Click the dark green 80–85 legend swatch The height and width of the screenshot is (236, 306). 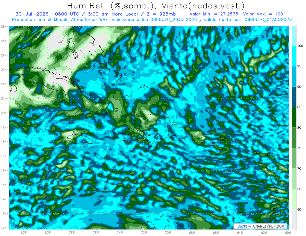294,117
